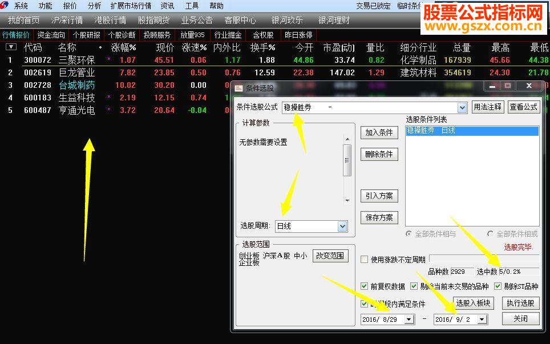Click the 改变范围 button

330,256
